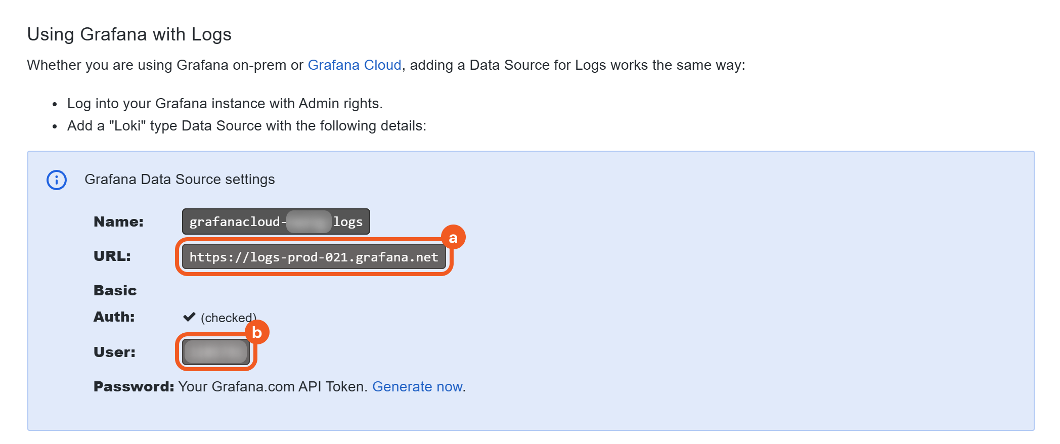This screenshot has height=444, width=1060.
Task: Click 'Your Grafana.com API Token' text
Action: [272, 387]
